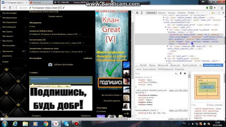The height and width of the screenshot is (127, 226).
Task: Open Google Chrome from the taskbar
Action: click(x=46, y=124)
